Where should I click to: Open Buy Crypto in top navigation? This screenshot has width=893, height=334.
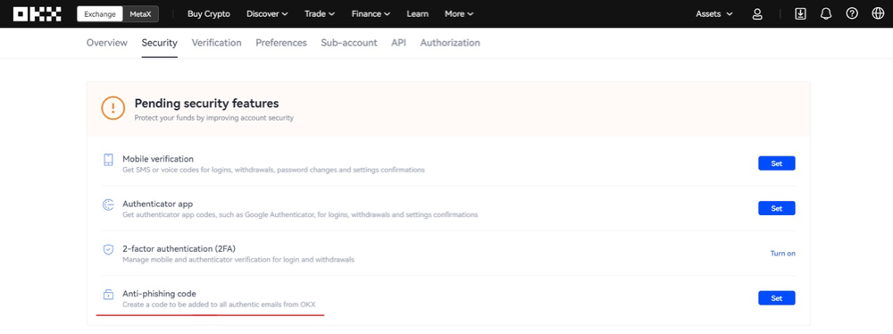[208, 13]
